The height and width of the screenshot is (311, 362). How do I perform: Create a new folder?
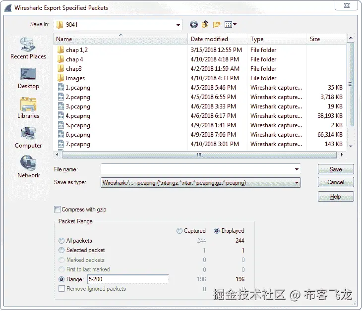coord(217,24)
